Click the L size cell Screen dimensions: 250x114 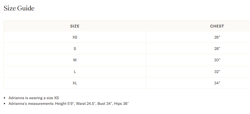pyautogui.click(x=75, y=72)
